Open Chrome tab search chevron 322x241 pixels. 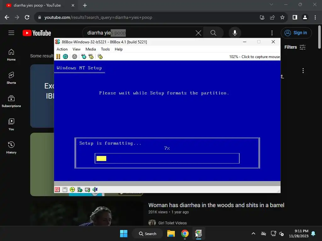pos(271,4)
